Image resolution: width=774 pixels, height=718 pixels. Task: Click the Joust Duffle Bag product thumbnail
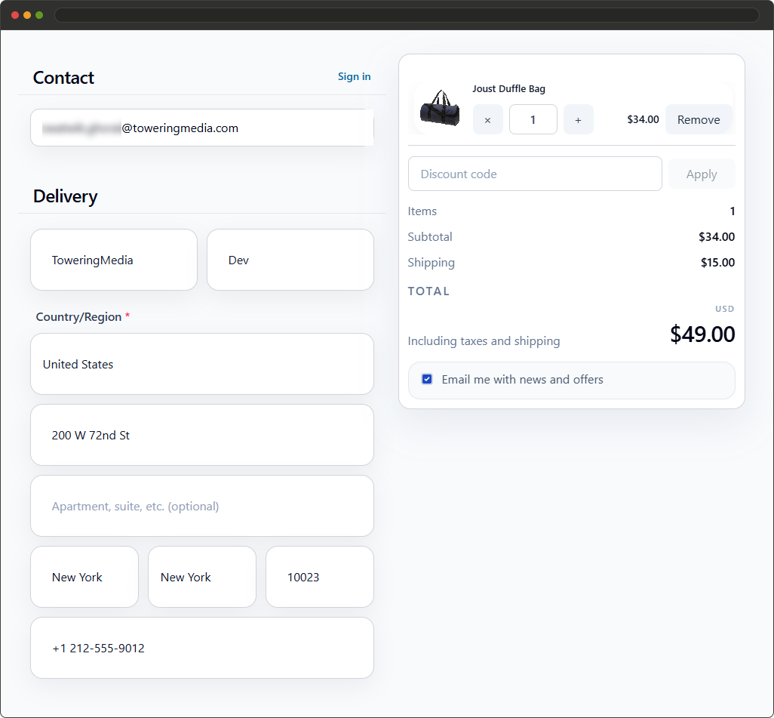pyautogui.click(x=440, y=108)
